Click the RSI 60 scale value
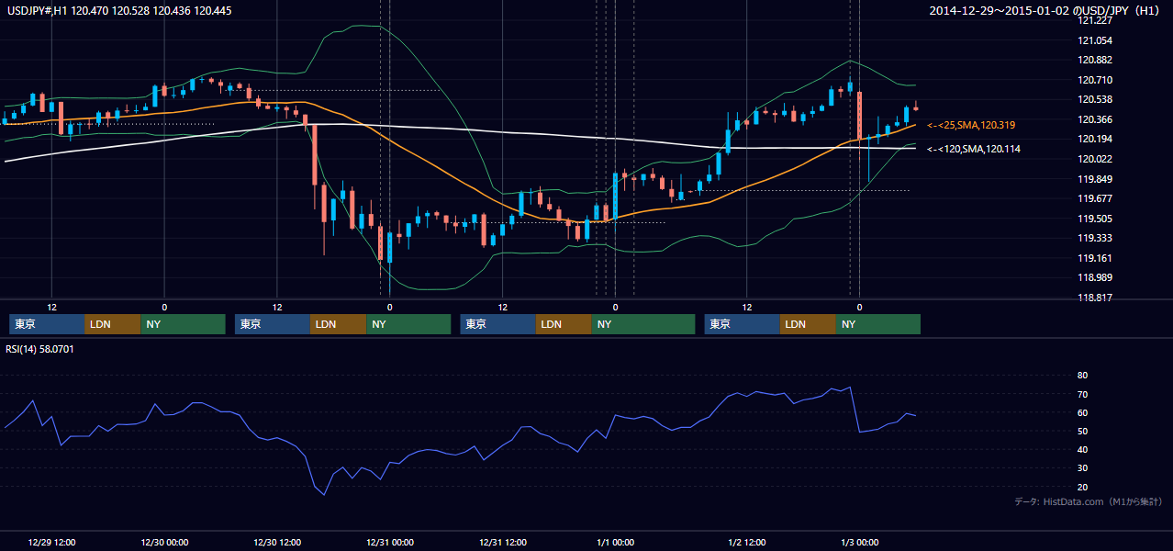The image size is (1173, 551). coord(1082,412)
